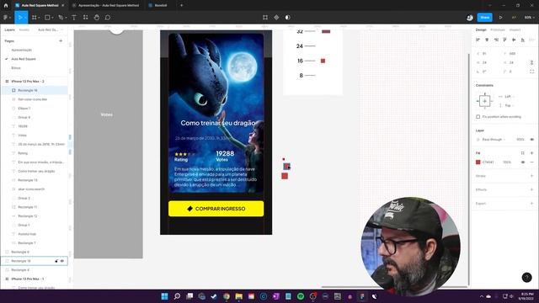Screen dimensions: 539x303
Task: Open the Figma main menu icon
Action: click(x=6, y=17)
